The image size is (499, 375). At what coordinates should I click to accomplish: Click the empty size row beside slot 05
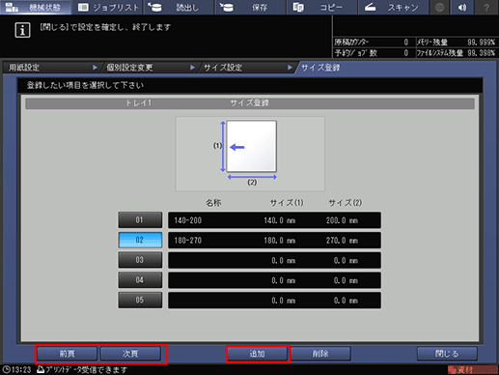274,301
